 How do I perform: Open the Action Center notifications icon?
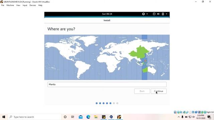(x=209, y=117)
